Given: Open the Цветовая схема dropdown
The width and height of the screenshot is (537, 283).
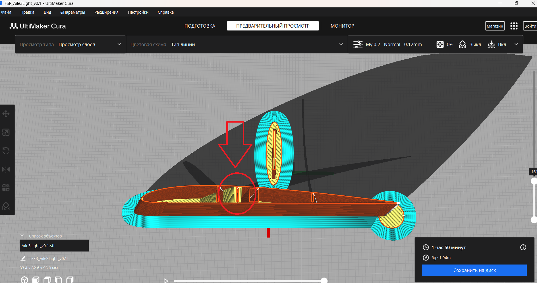Looking at the screenshot, I should [x=237, y=44].
